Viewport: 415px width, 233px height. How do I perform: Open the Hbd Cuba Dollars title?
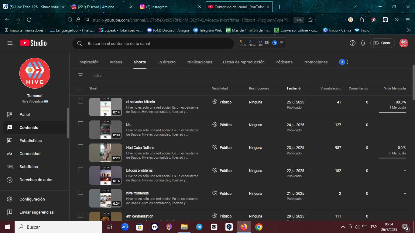point(140,148)
